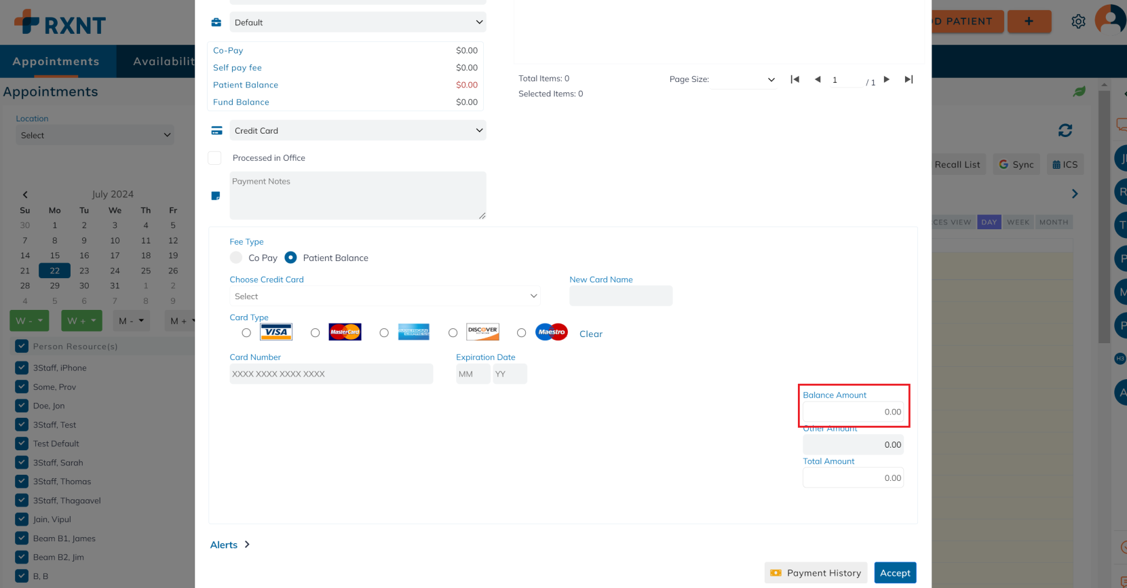Click the Card Number input field
Screen dimensions: 1127x588
[331, 374]
